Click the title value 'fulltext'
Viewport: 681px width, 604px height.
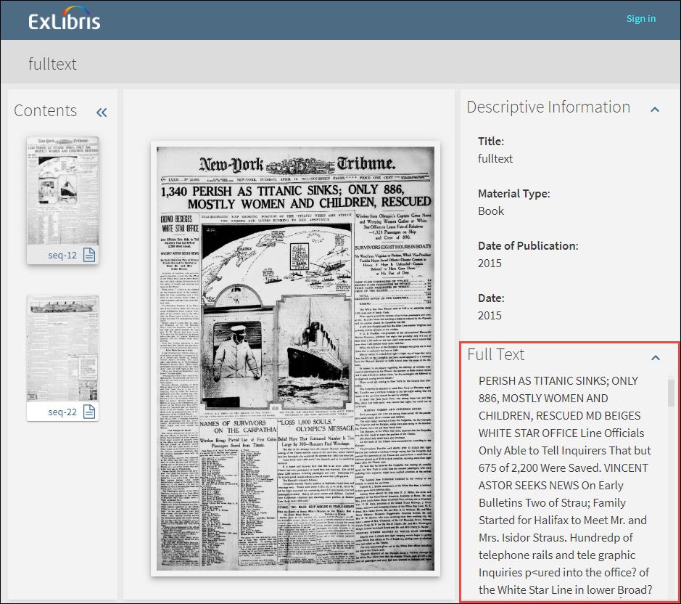(495, 159)
